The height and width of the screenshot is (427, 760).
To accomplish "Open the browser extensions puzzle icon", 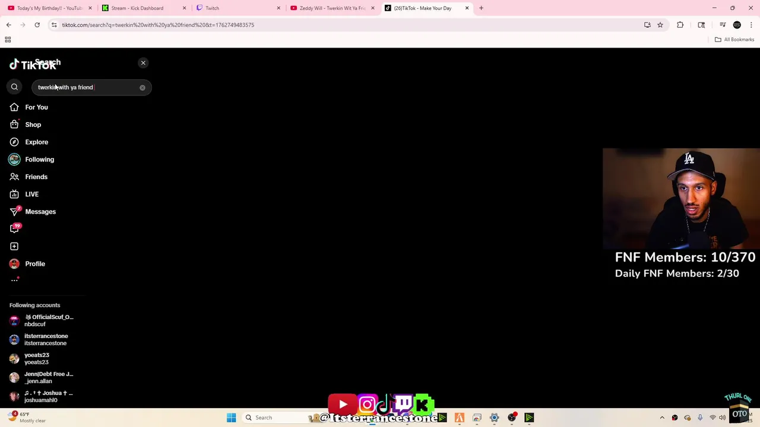I will pos(680,25).
